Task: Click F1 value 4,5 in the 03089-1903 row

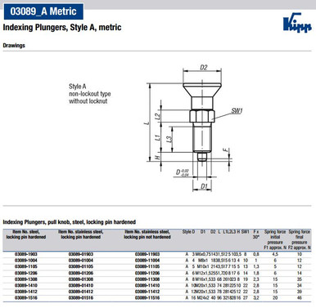Action: coord(275,254)
